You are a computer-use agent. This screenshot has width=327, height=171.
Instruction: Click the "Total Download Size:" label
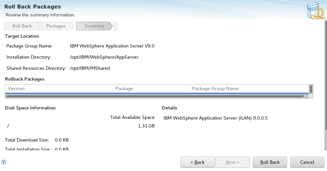27,140
